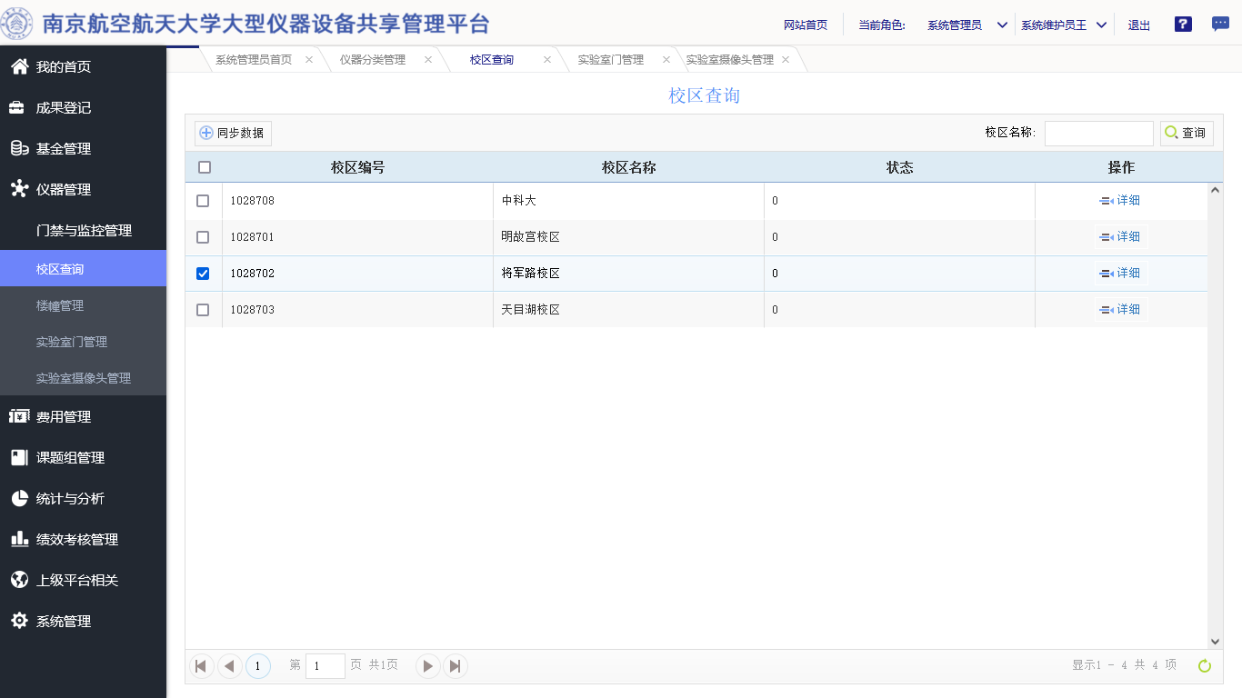The width and height of the screenshot is (1242, 698).
Task: Select 实验室门管理 in the sidebar submenu
Action: click(83, 342)
